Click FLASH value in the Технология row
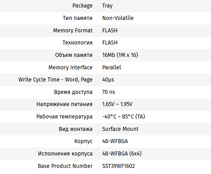Viewport: 211px width, 174px height. point(110,42)
